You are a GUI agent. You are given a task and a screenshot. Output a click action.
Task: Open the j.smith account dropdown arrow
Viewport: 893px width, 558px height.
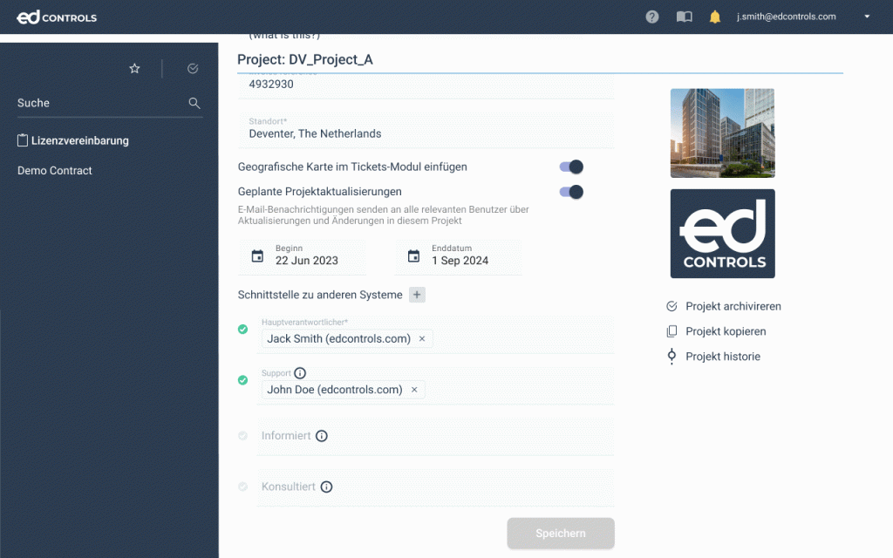(x=866, y=17)
